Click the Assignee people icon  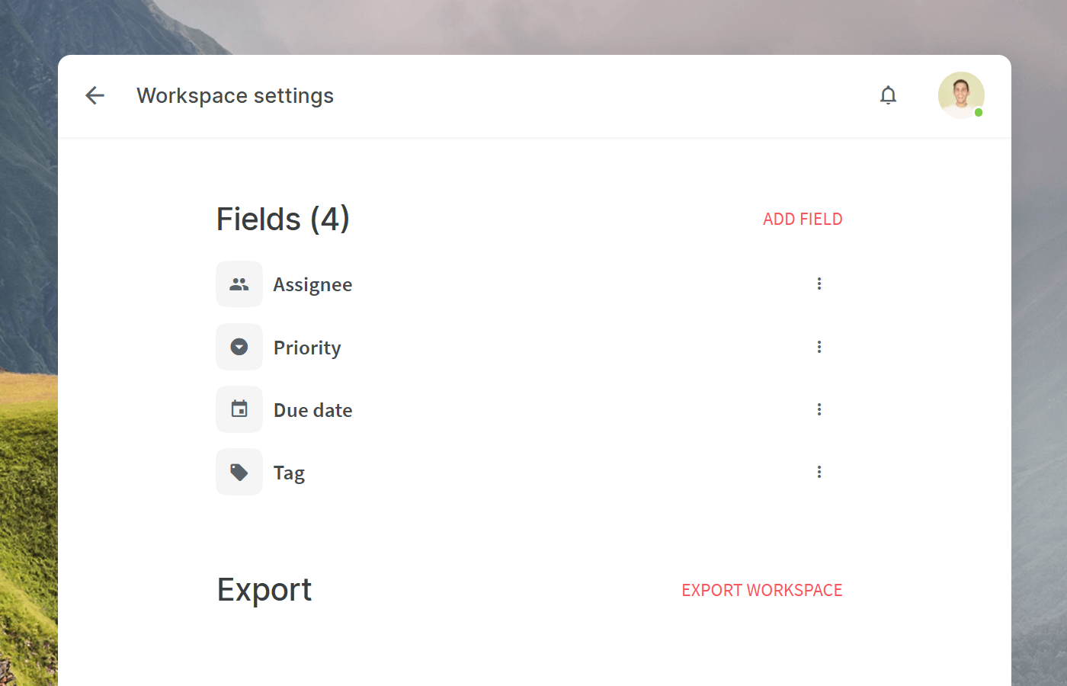(x=239, y=284)
